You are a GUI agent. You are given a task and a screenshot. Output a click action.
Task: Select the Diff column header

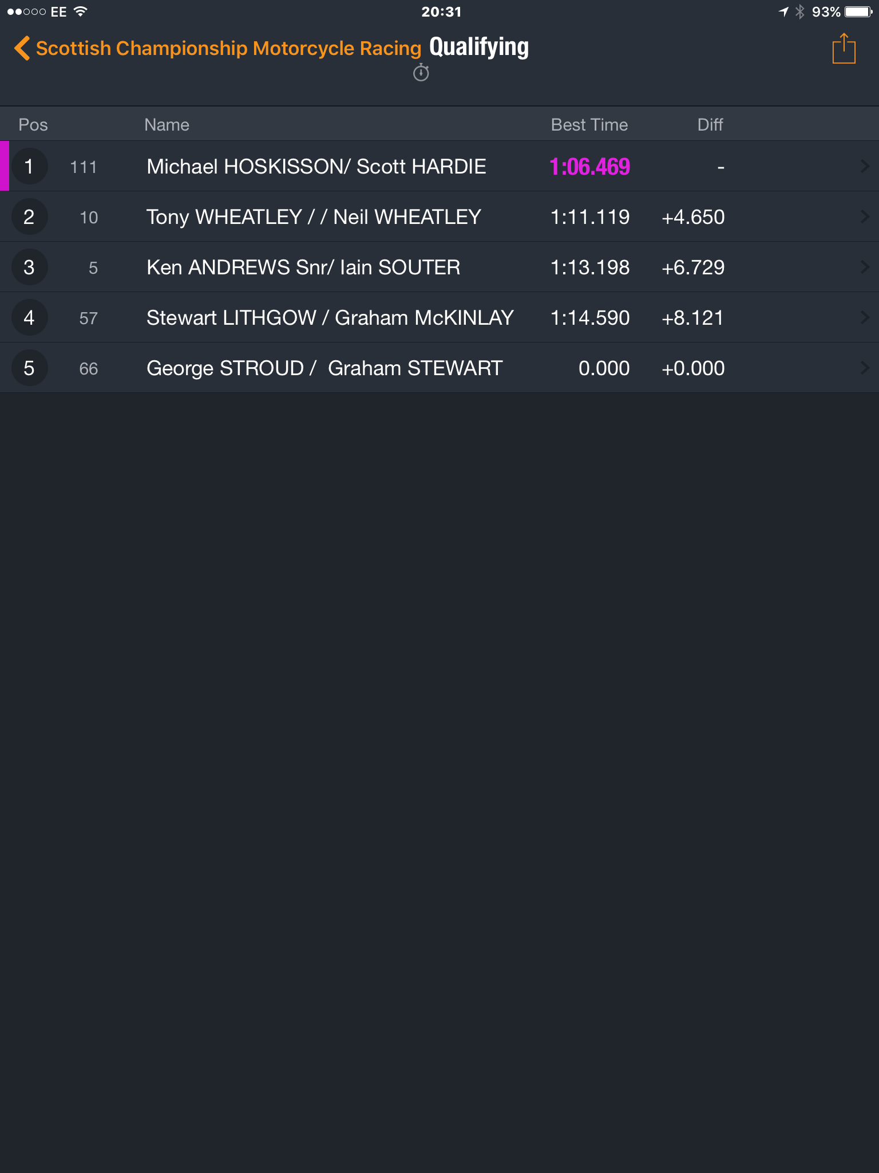(710, 124)
